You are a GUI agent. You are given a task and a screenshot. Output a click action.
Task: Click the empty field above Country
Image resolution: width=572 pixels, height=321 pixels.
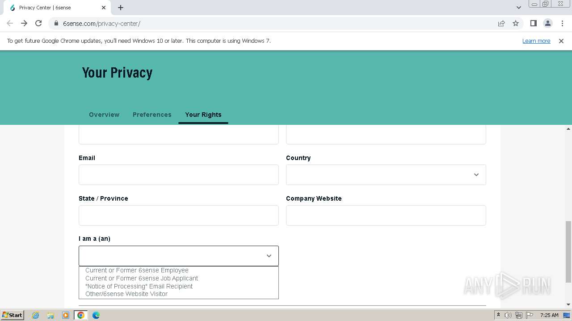[x=386, y=135]
